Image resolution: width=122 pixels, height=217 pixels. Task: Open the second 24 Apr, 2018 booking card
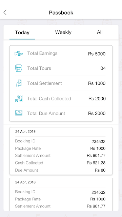click(61, 194)
